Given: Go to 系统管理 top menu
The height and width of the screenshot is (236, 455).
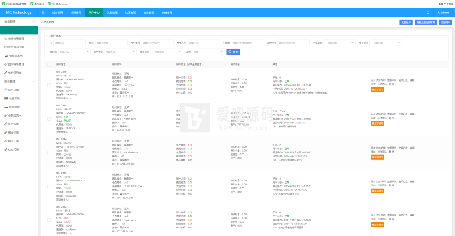Looking at the screenshot, I should (167, 12).
